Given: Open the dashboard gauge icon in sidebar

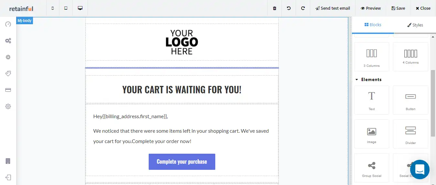Looking at the screenshot, I should tap(8, 24).
